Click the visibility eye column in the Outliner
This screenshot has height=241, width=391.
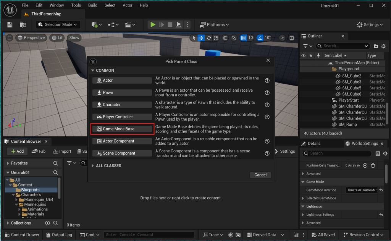click(303, 56)
